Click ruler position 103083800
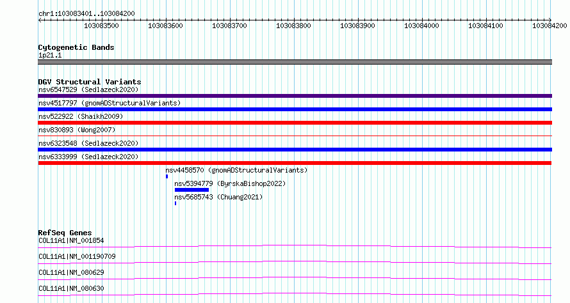Screen dimensions: 570x303 pos(293,26)
